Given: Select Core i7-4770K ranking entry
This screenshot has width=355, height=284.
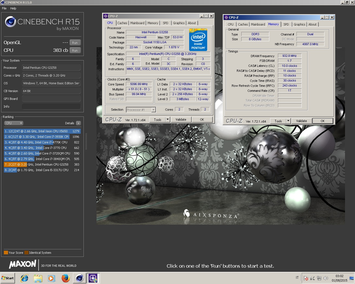Looking at the screenshot, I should tap(42, 142).
